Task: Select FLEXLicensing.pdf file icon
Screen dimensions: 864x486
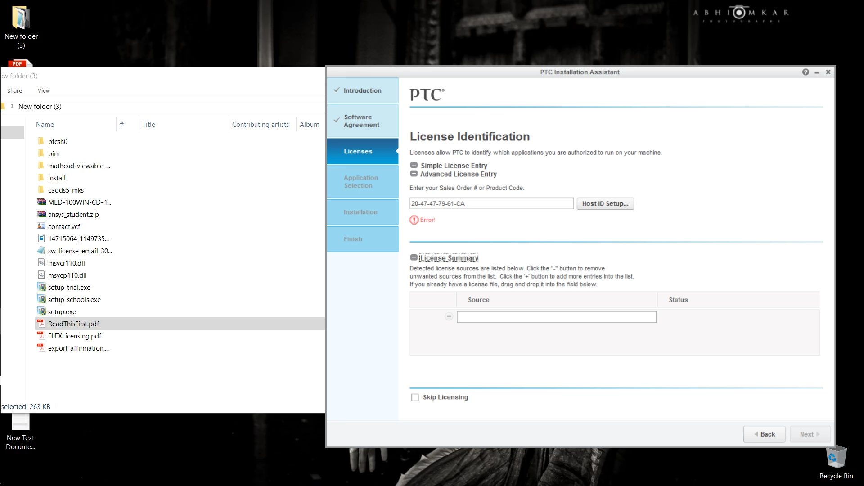Action: [41, 336]
